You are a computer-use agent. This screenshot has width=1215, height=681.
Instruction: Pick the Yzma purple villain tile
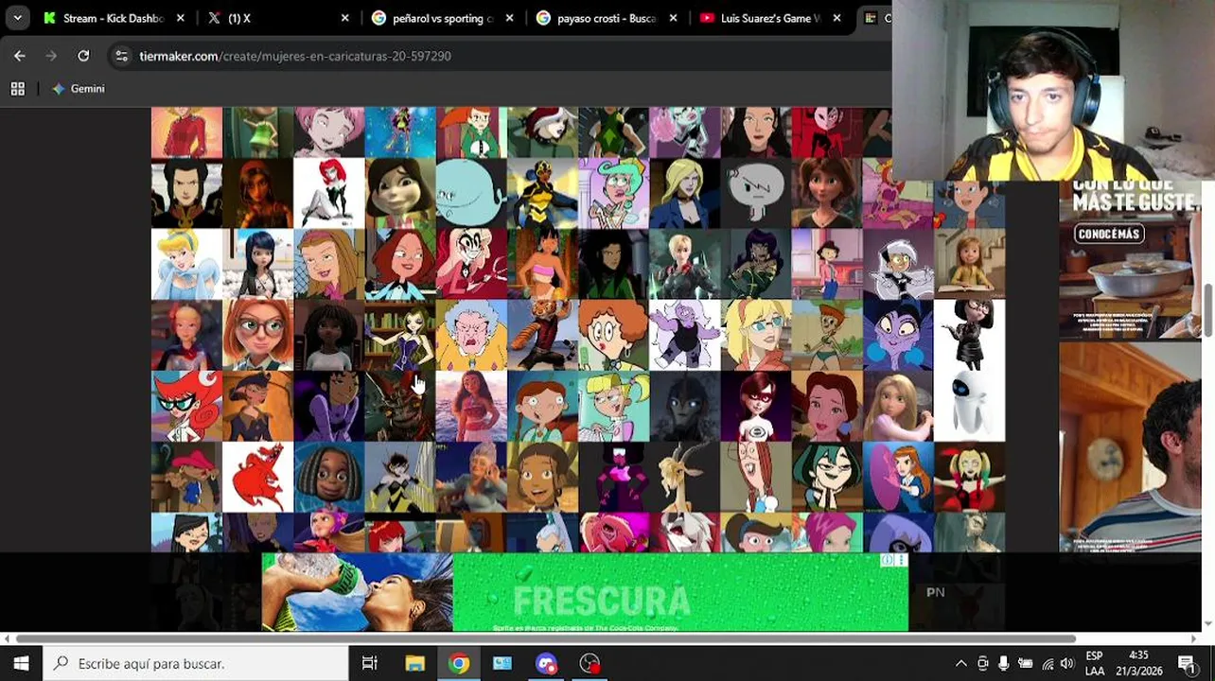click(898, 335)
